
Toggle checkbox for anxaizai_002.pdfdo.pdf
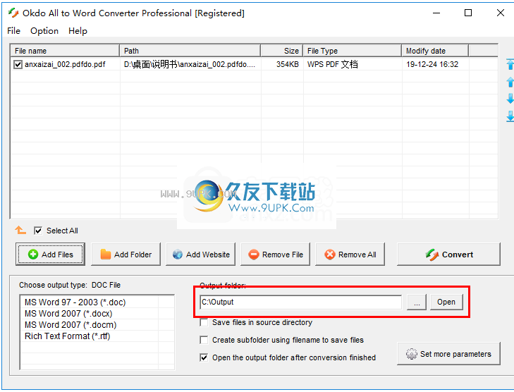click(18, 64)
